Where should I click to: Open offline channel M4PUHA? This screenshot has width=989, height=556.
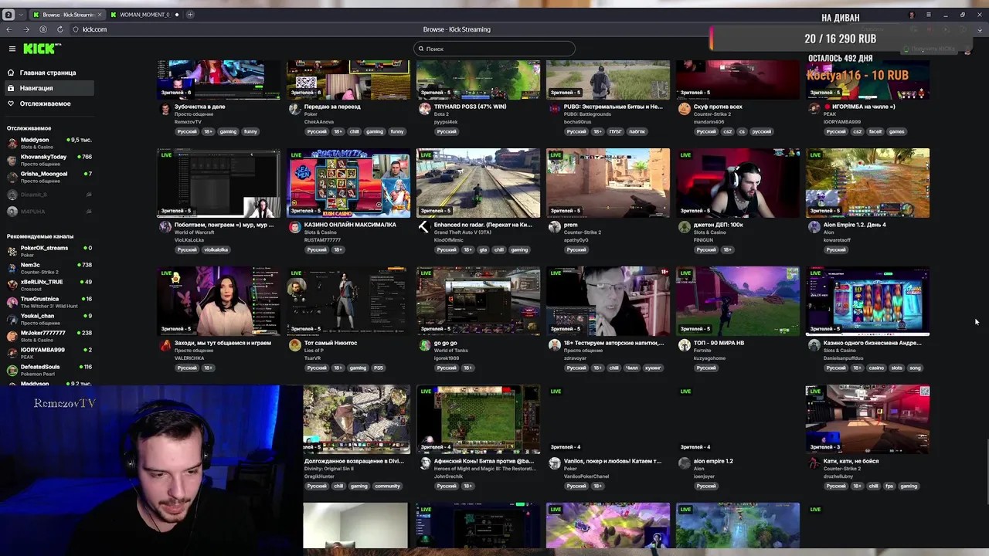pos(49,211)
